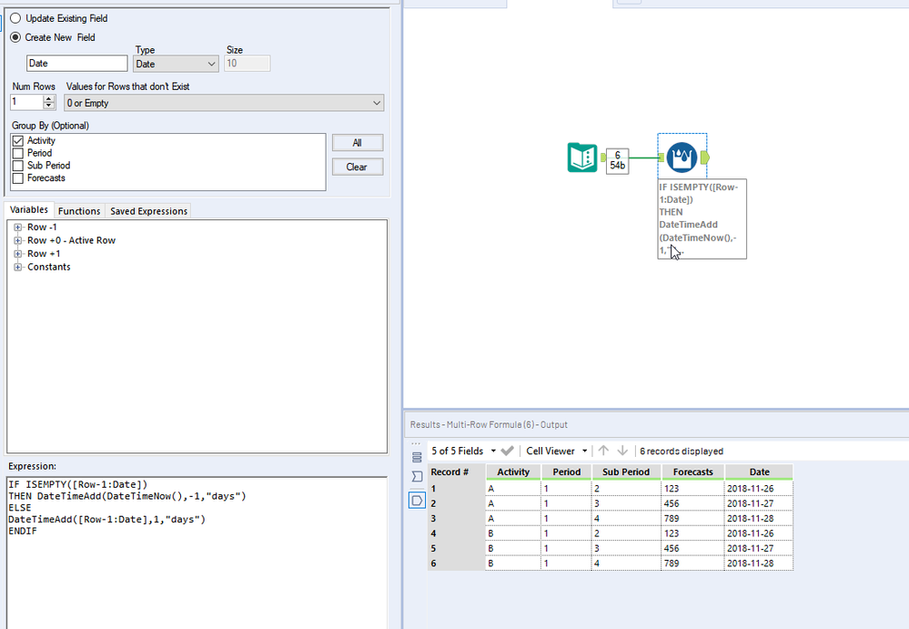Click the Multi-Row Formula output anchor
The width and height of the screenshot is (909, 629).
pos(705,157)
